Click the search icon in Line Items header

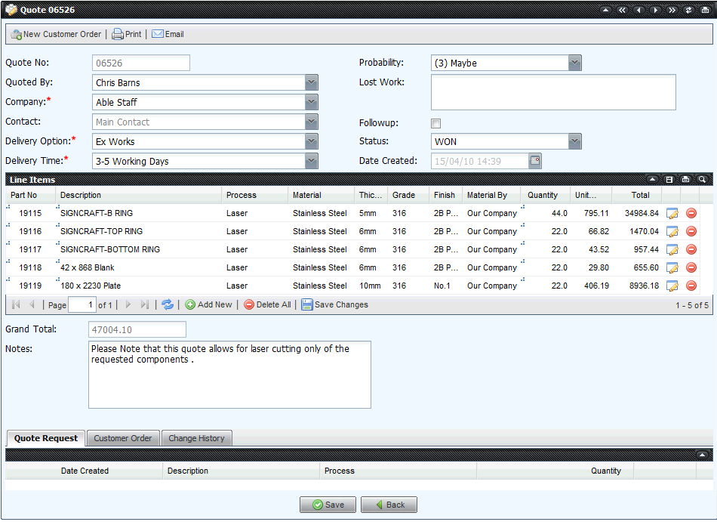[702, 180]
